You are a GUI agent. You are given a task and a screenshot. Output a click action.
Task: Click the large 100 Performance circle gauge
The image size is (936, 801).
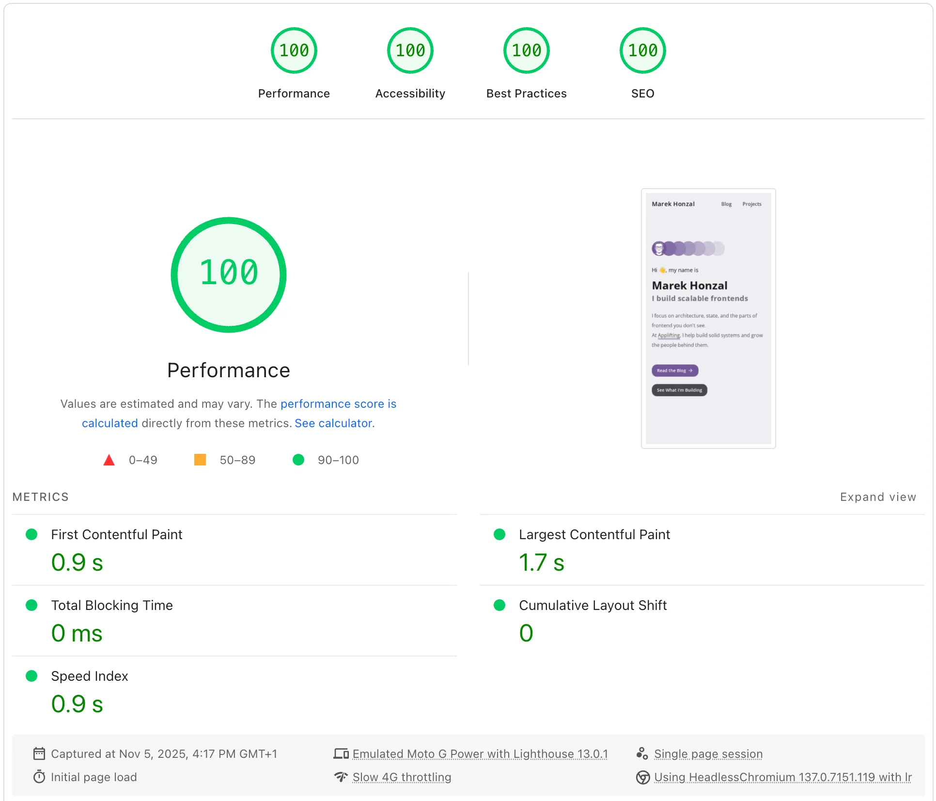pyautogui.click(x=228, y=274)
